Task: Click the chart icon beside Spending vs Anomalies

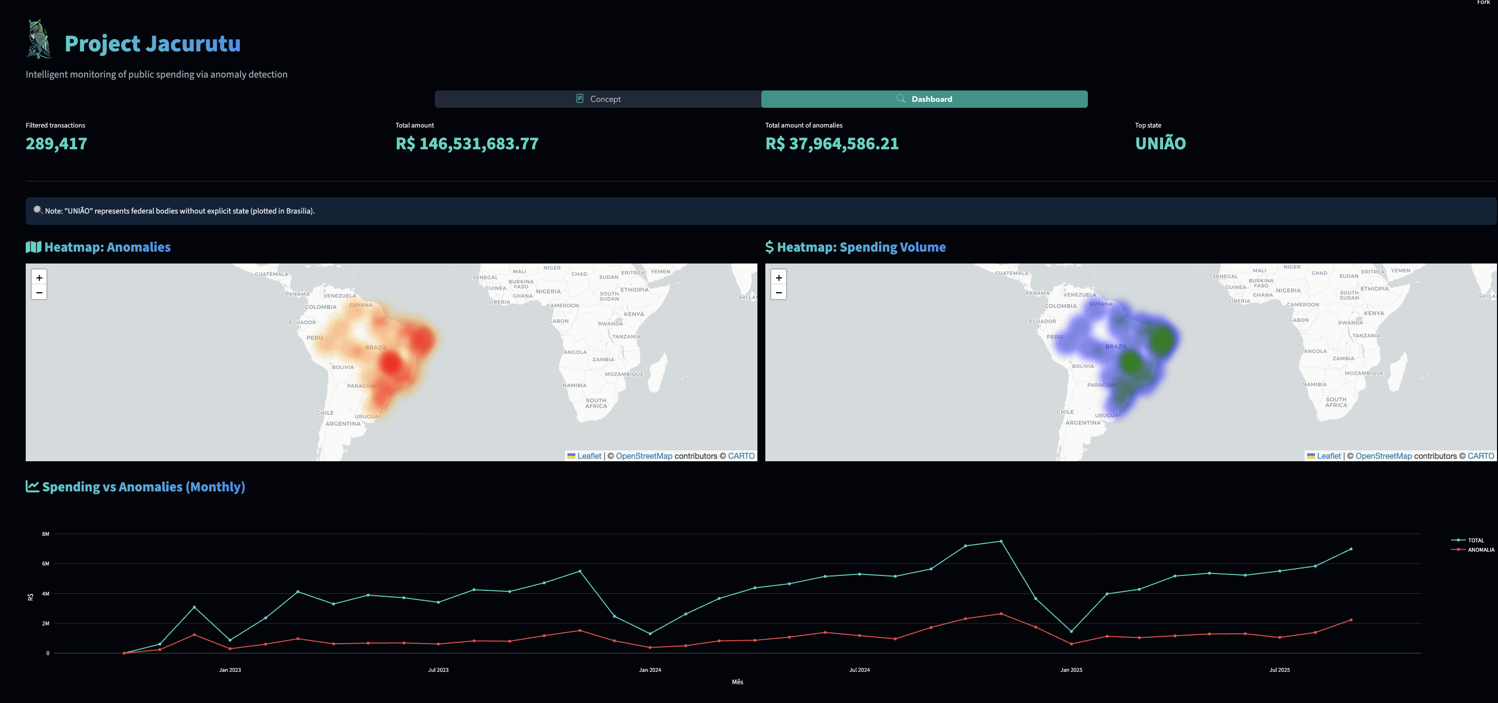Action: [x=33, y=486]
